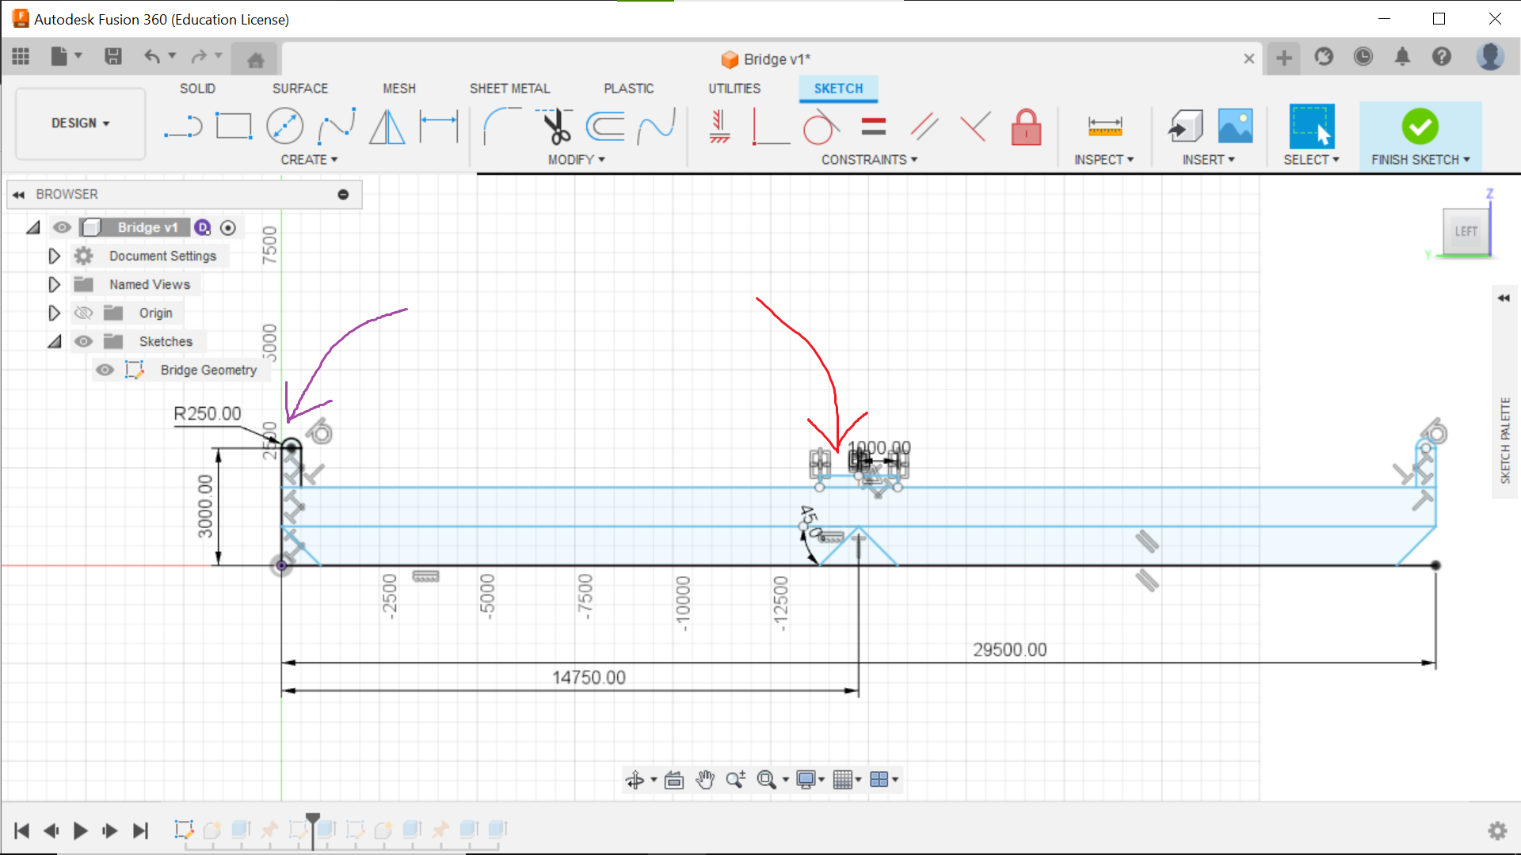The width and height of the screenshot is (1521, 855).
Task: Toggle visibility of Sketches folder
Action: tap(83, 341)
